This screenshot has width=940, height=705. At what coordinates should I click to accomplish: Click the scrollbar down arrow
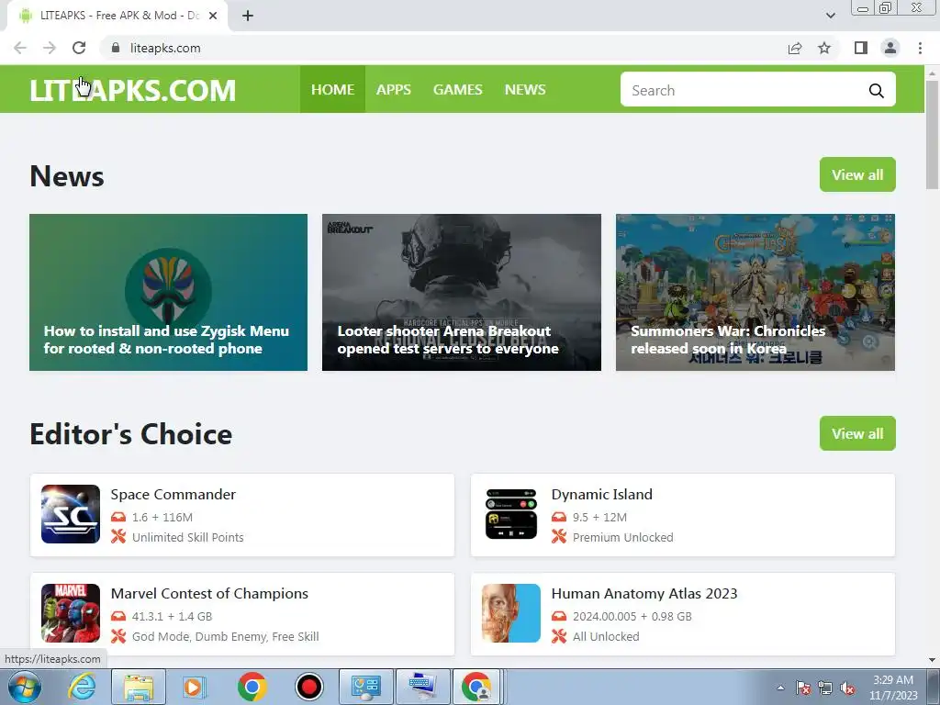(x=932, y=660)
